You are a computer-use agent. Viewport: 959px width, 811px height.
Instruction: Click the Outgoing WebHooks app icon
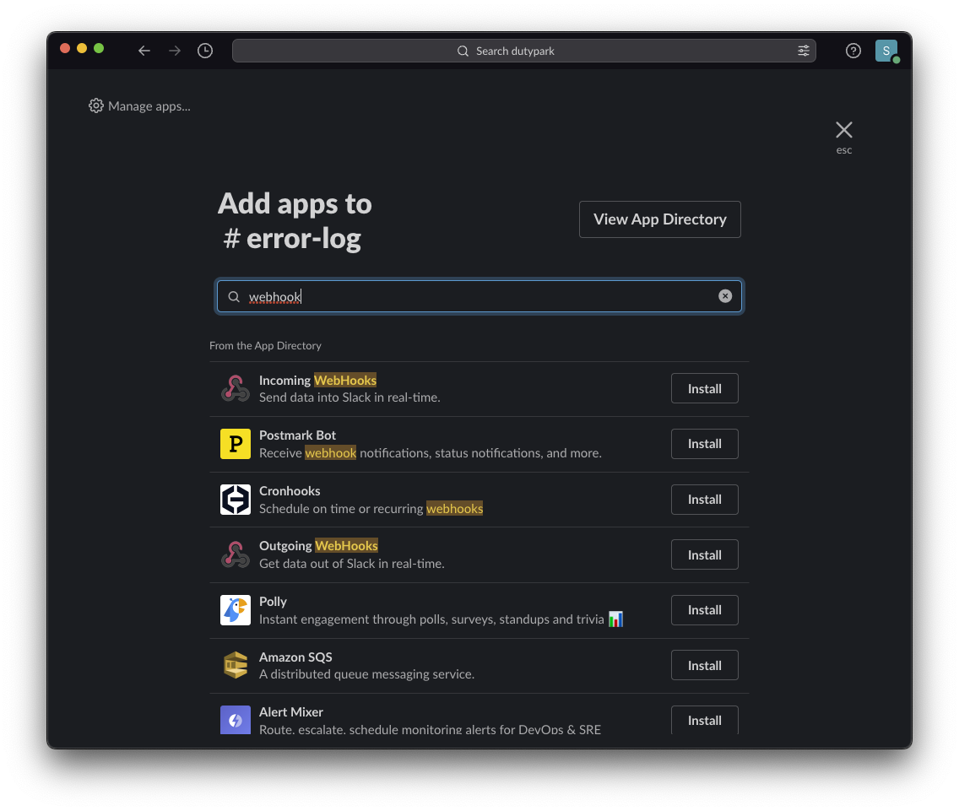click(x=236, y=554)
